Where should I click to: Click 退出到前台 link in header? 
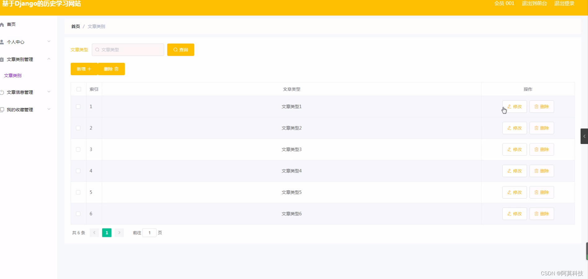tap(534, 3)
